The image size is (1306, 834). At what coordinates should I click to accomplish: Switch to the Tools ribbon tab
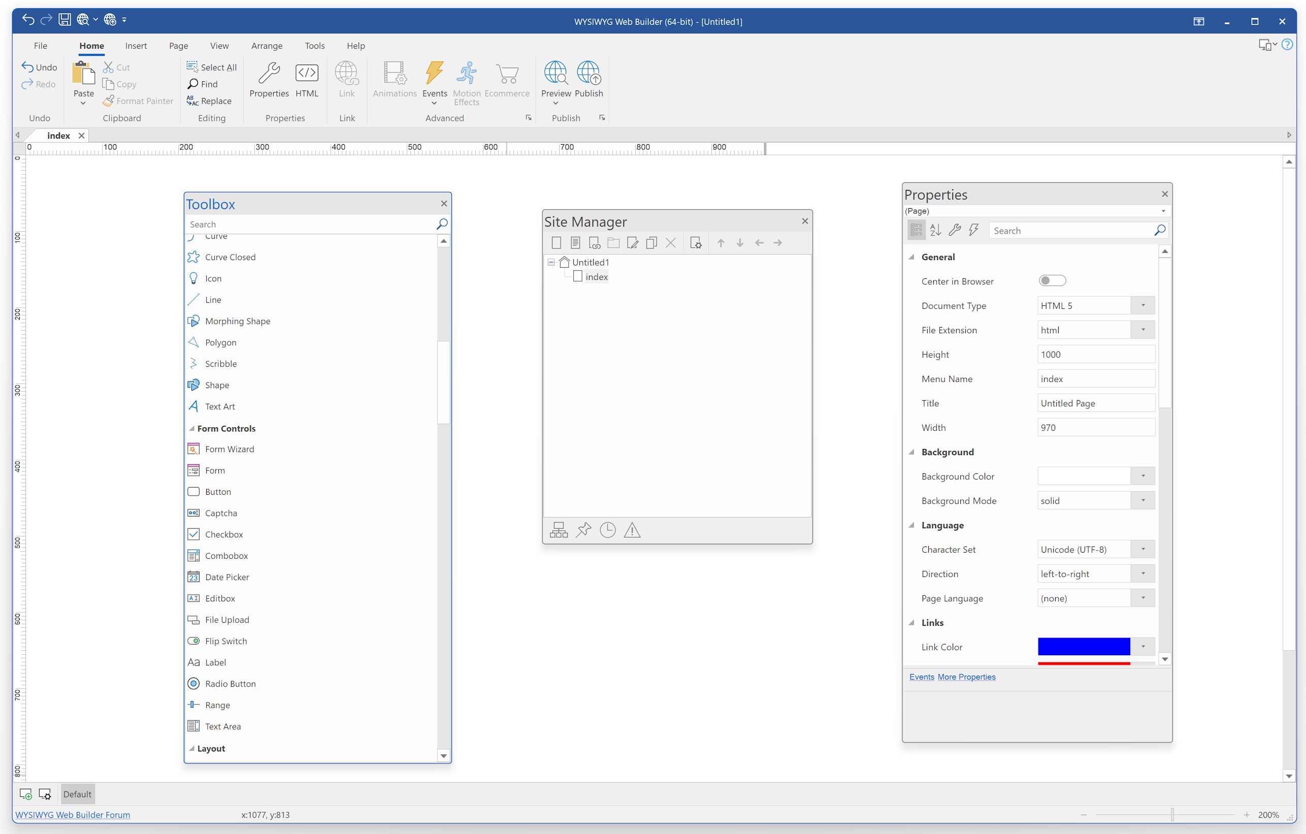click(314, 46)
